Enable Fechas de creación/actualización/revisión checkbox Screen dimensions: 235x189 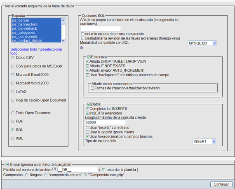coord(92,88)
